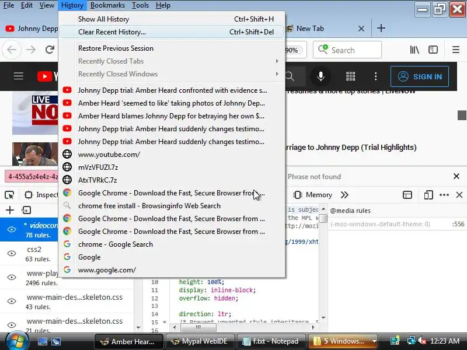Open the YouTube apps grid icon
The image size is (467, 350).
pyautogui.click(x=351, y=76)
